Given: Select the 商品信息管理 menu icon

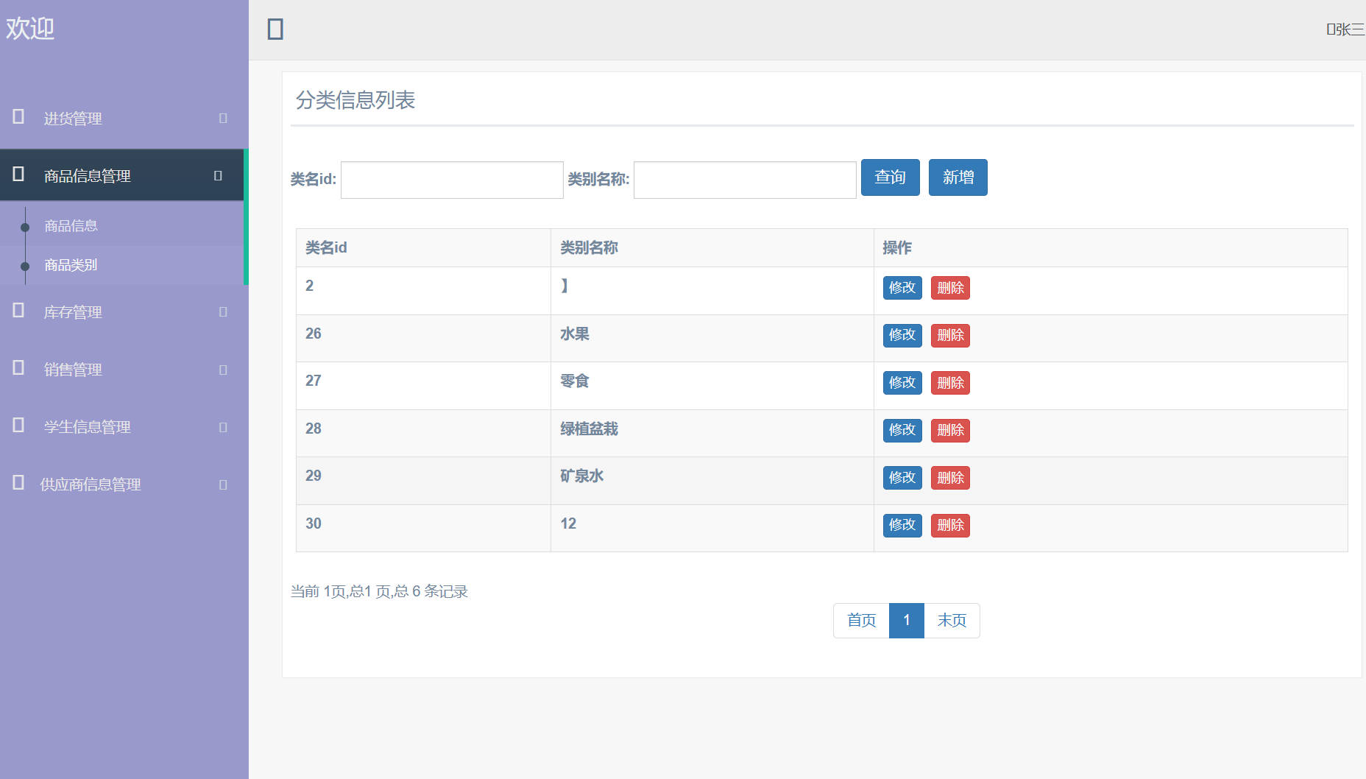Looking at the screenshot, I should (x=16, y=175).
